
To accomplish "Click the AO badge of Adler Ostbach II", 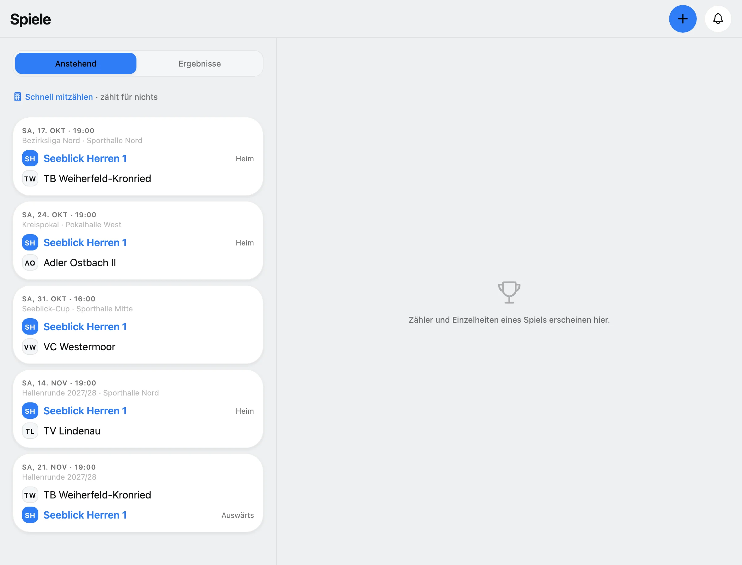I will point(30,263).
